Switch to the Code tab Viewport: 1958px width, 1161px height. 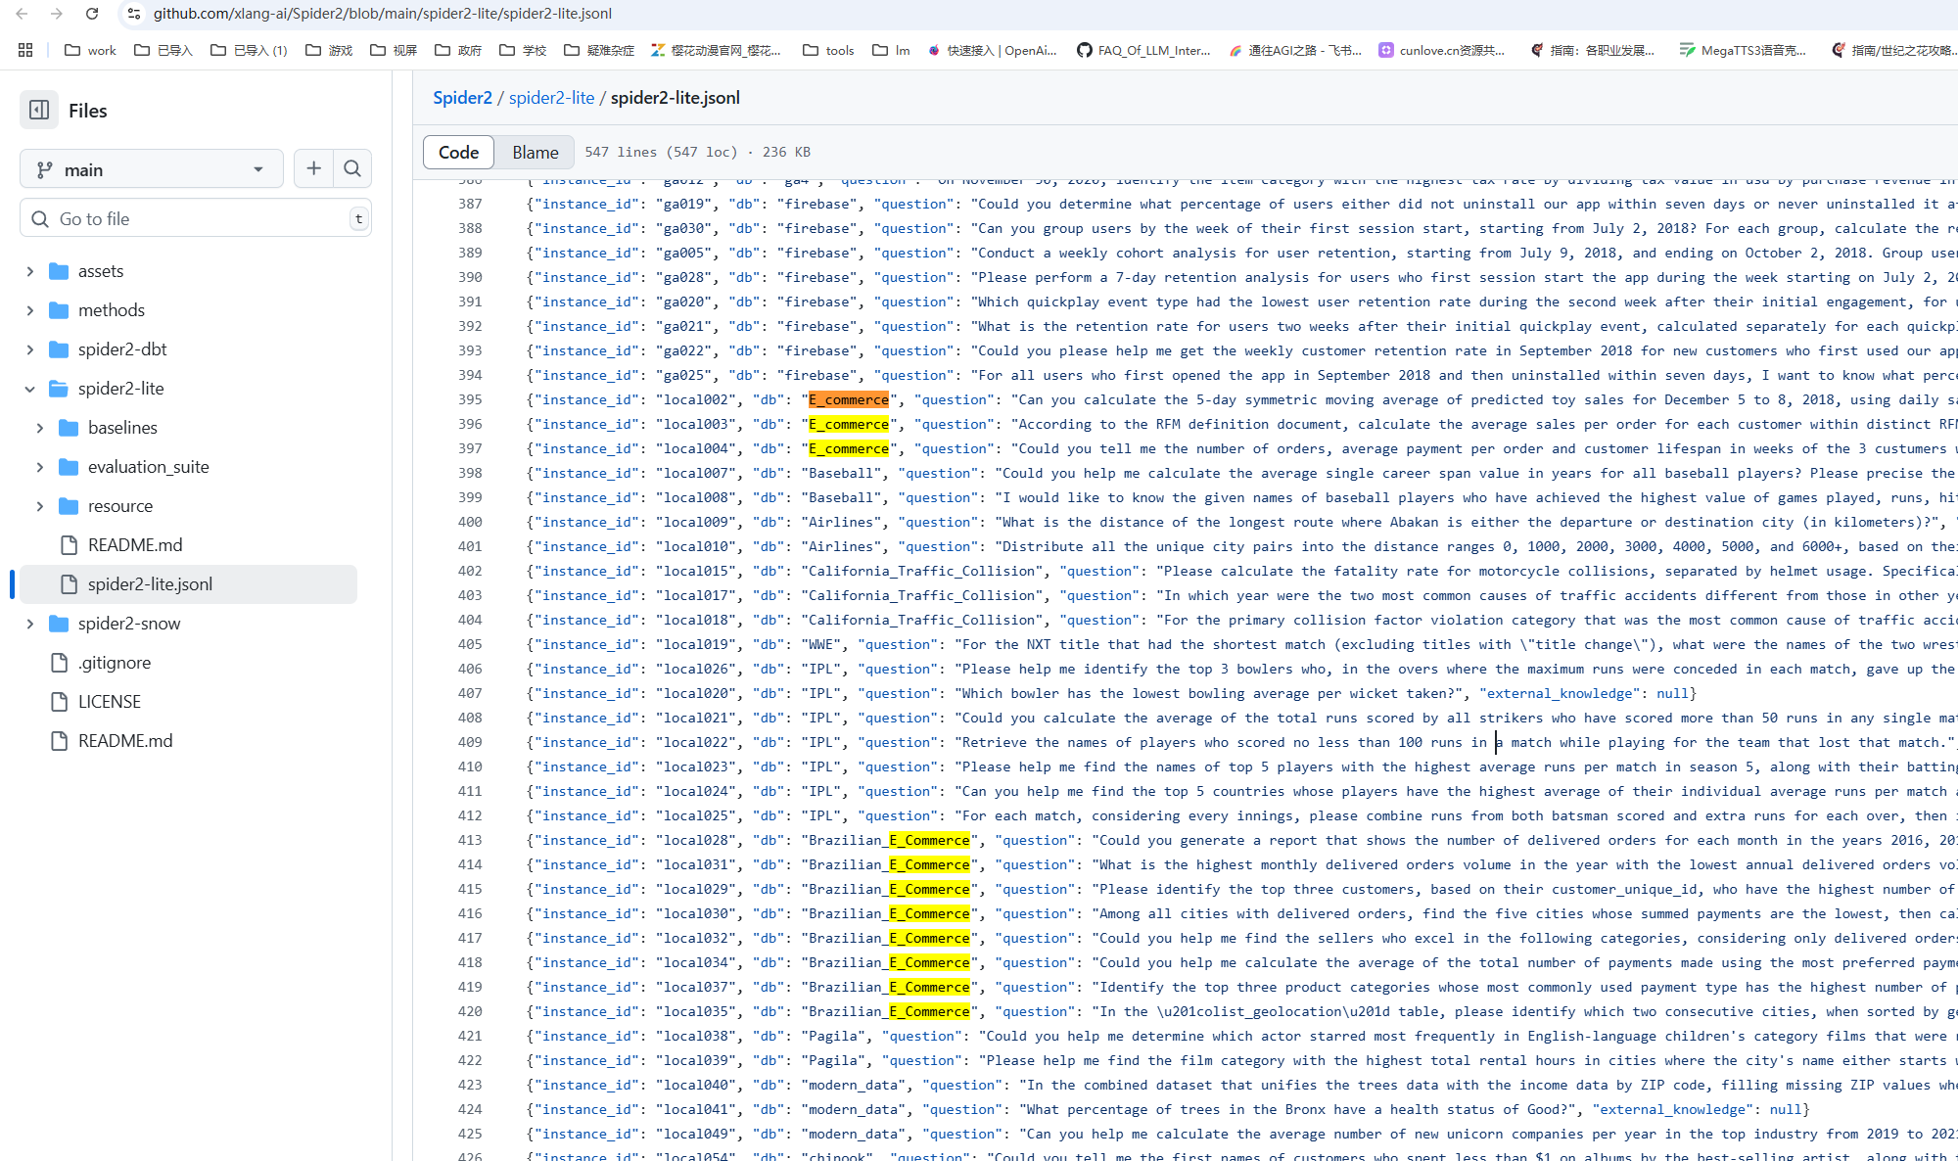[458, 152]
